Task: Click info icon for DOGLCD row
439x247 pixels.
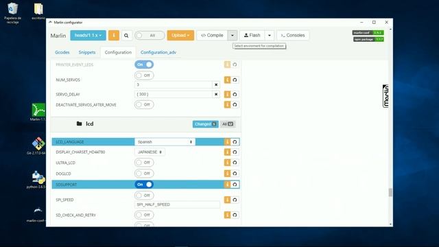Action: click(x=227, y=174)
